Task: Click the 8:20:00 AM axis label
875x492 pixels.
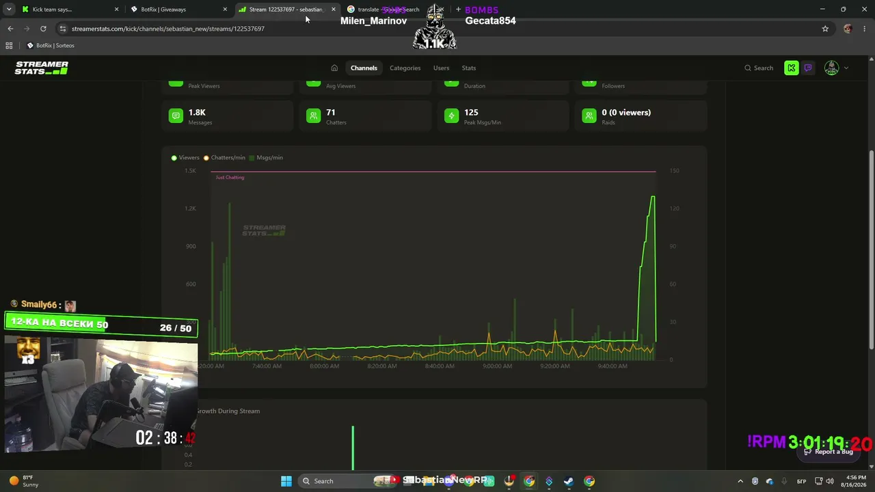Action: point(381,366)
